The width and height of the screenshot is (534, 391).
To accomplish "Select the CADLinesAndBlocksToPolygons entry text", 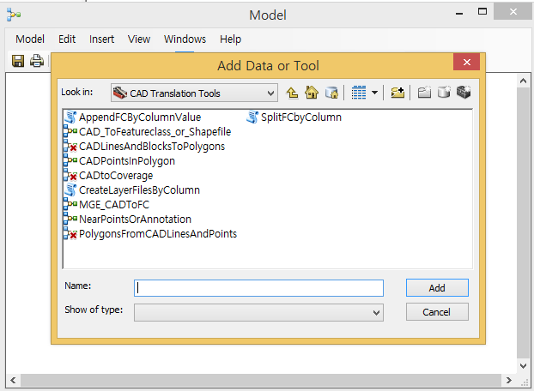I will (x=152, y=147).
